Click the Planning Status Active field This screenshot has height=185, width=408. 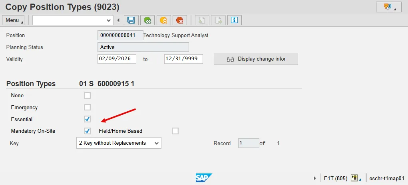[x=143, y=47]
